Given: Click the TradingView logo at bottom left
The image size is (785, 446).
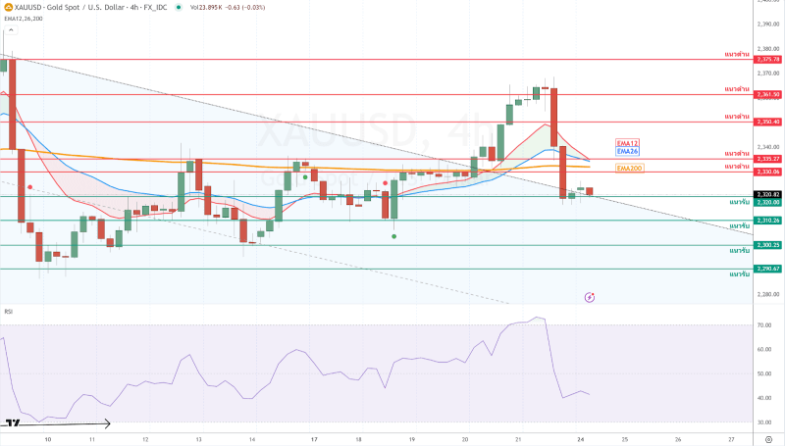Looking at the screenshot, I should tap(14, 423).
